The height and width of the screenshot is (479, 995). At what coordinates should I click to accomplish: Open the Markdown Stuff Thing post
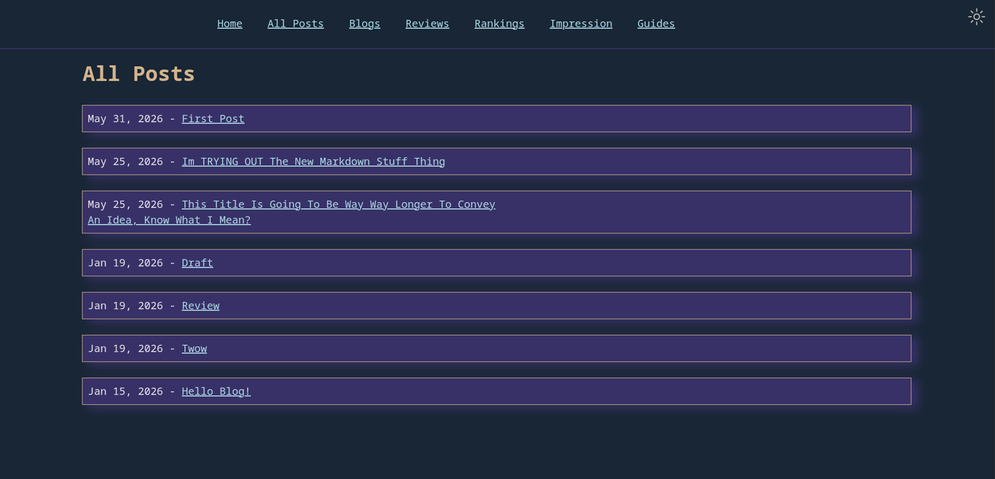[x=313, y=162]
